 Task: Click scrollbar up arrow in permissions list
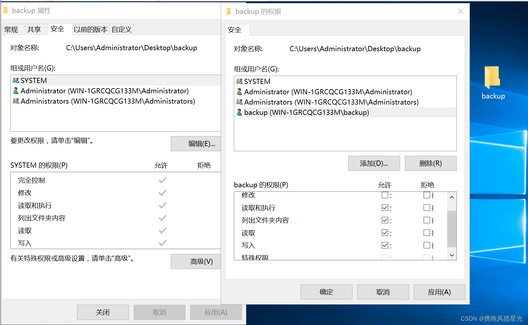point(452,197)
